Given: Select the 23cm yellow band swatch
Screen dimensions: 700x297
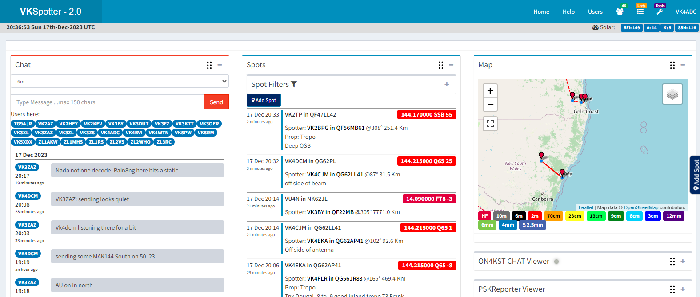Looking at the screenshot, I should [x=575, y=216].
